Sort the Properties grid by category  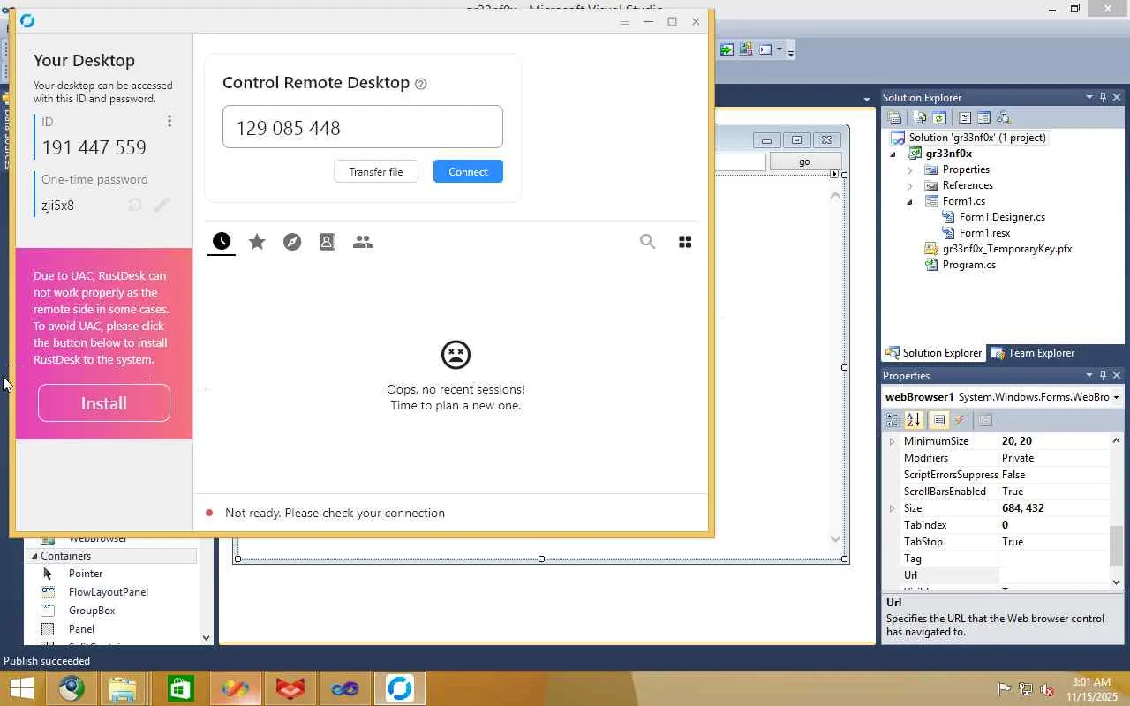[x=894, y=420]
